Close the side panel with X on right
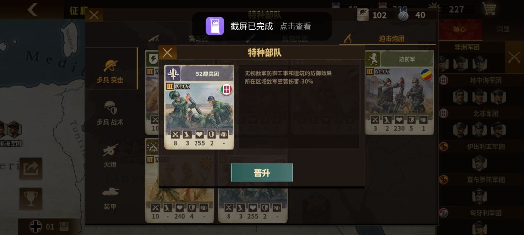The image size is (524, 235). pyautogui.click(x=514, y=57)
